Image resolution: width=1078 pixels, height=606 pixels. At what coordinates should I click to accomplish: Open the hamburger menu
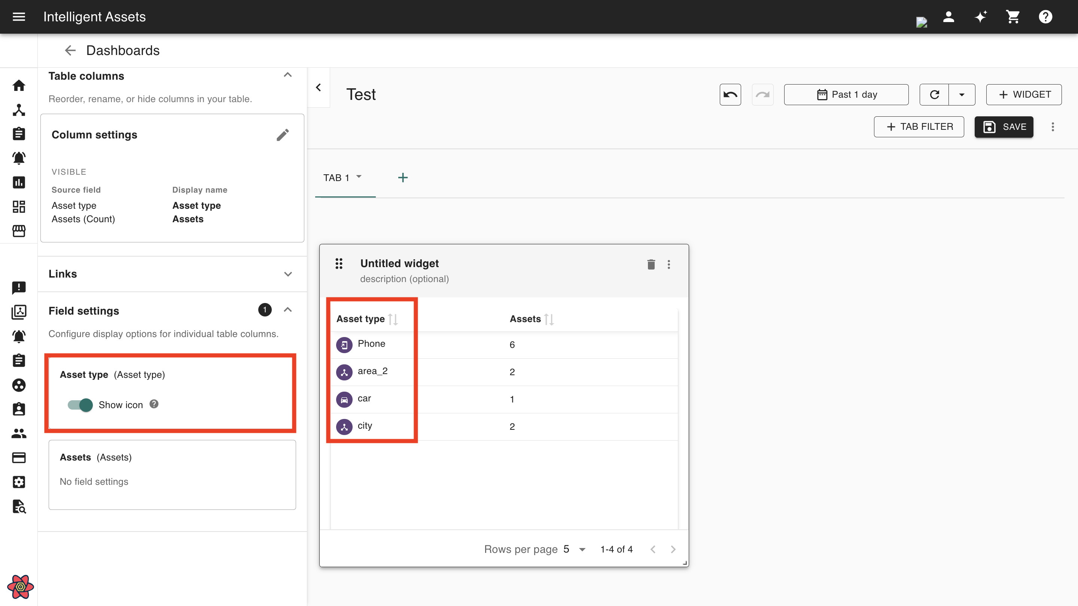(x=19, y=17)
